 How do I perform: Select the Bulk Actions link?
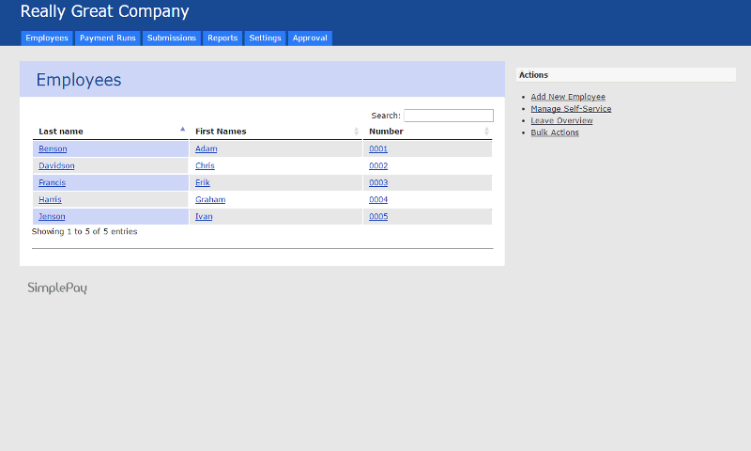pos(555,132)
